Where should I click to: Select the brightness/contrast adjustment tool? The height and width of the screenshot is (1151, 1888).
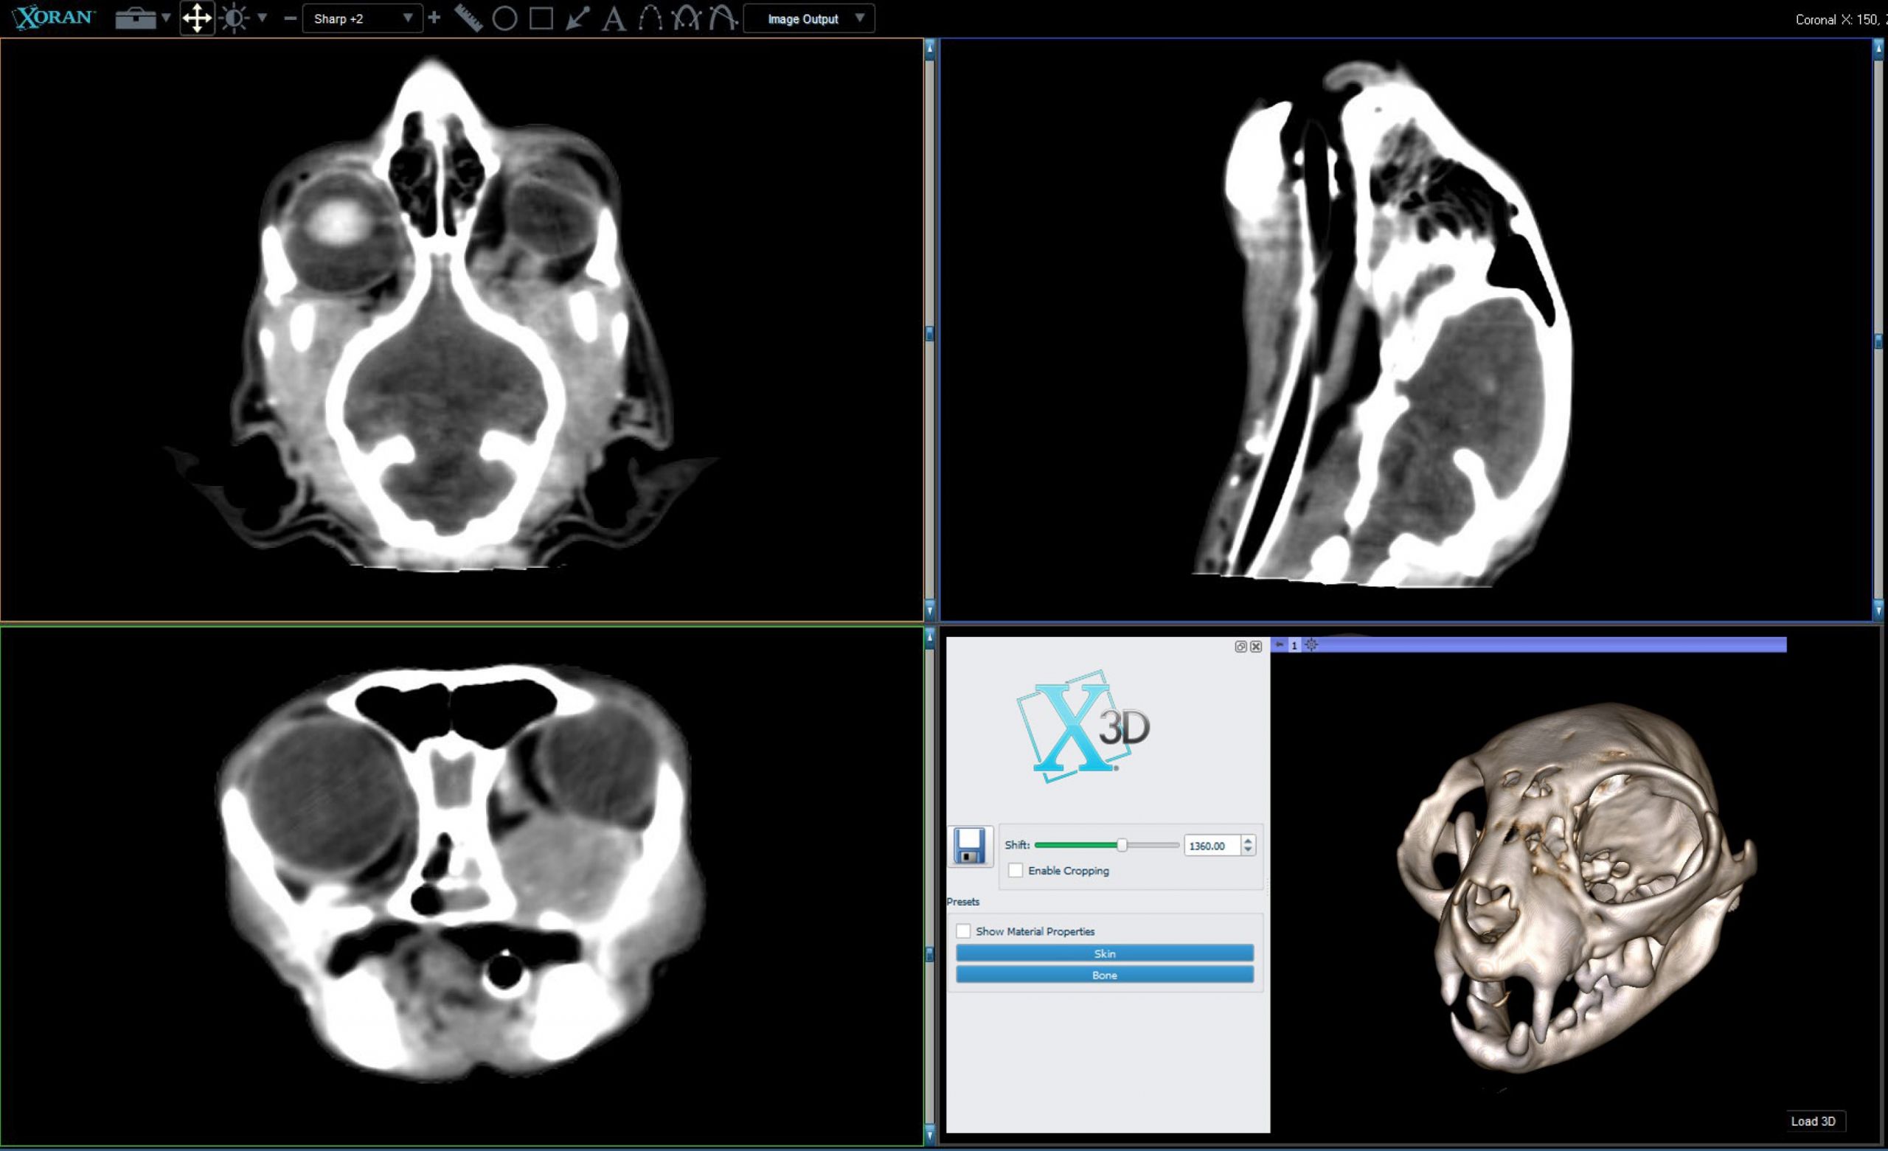click(x=235, y=18)
